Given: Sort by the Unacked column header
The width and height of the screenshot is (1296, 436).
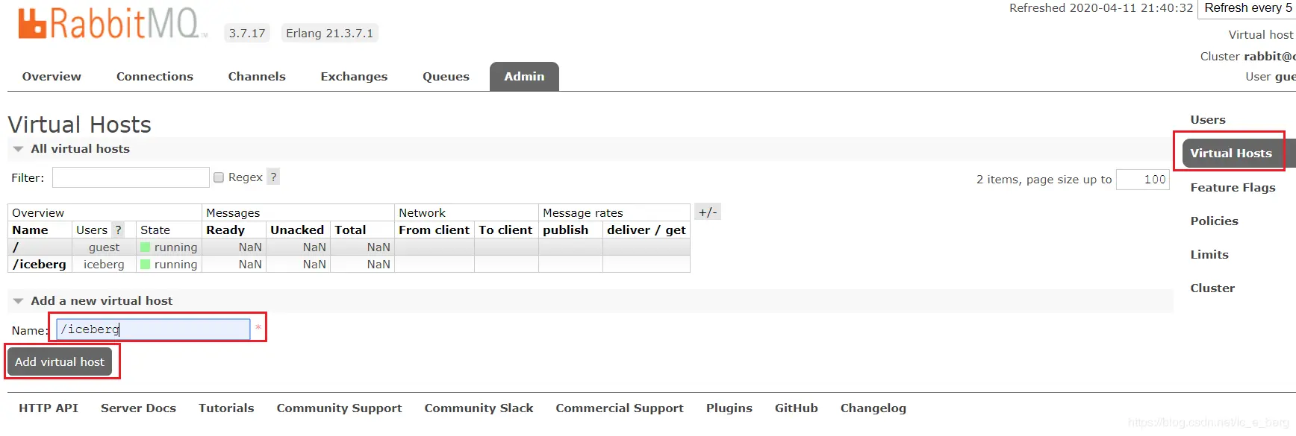Looking at the screenshot, I should pos(297,230).
